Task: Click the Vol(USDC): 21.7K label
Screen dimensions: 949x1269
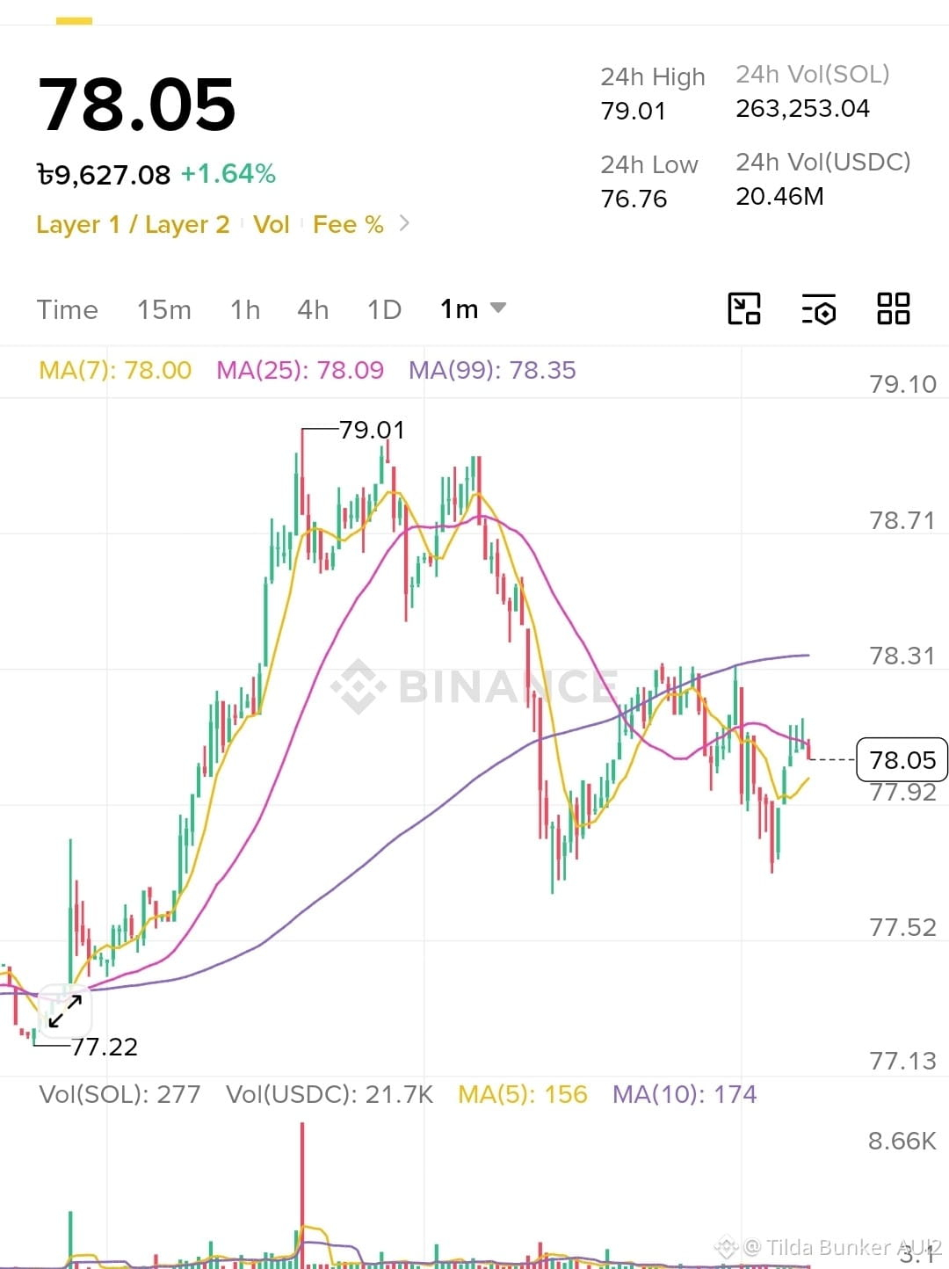Action: 330,1094
